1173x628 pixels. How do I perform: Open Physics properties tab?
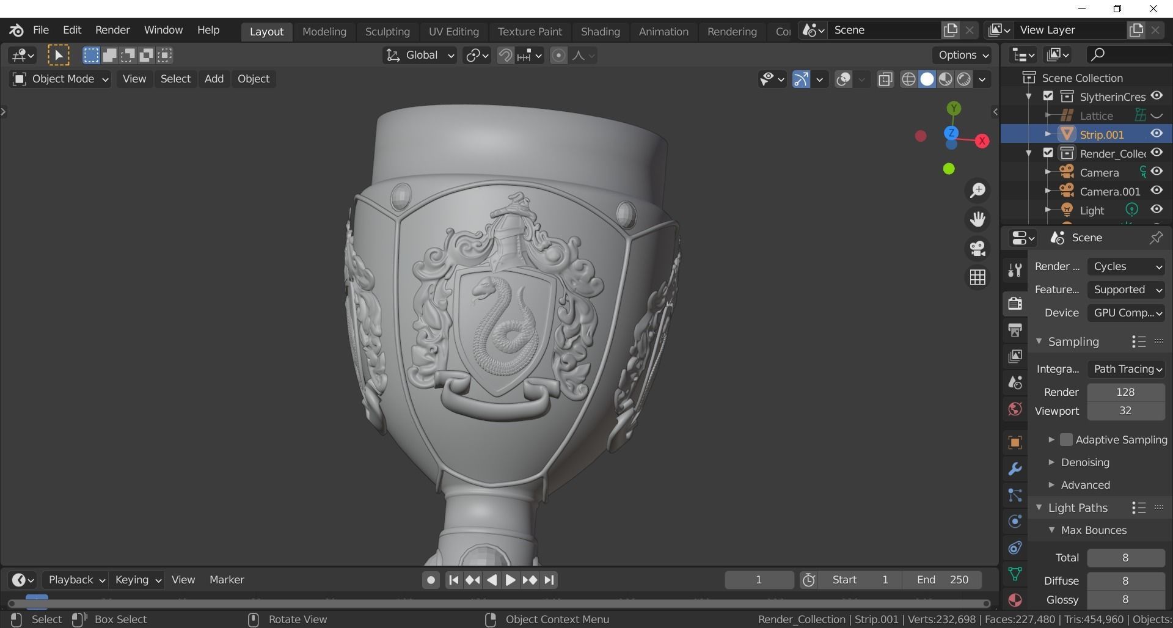click(1015, 522)
